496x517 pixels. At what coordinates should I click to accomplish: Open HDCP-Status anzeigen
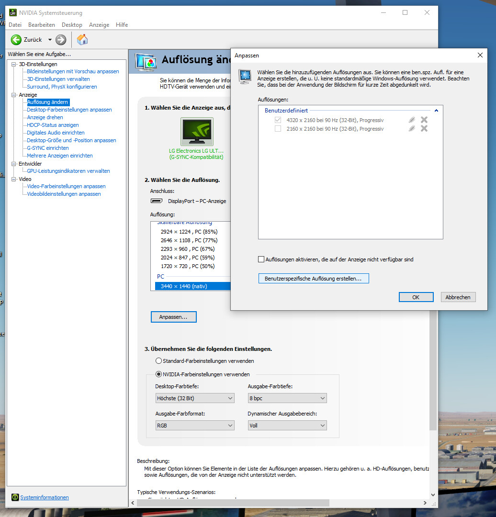coord(53,125)
